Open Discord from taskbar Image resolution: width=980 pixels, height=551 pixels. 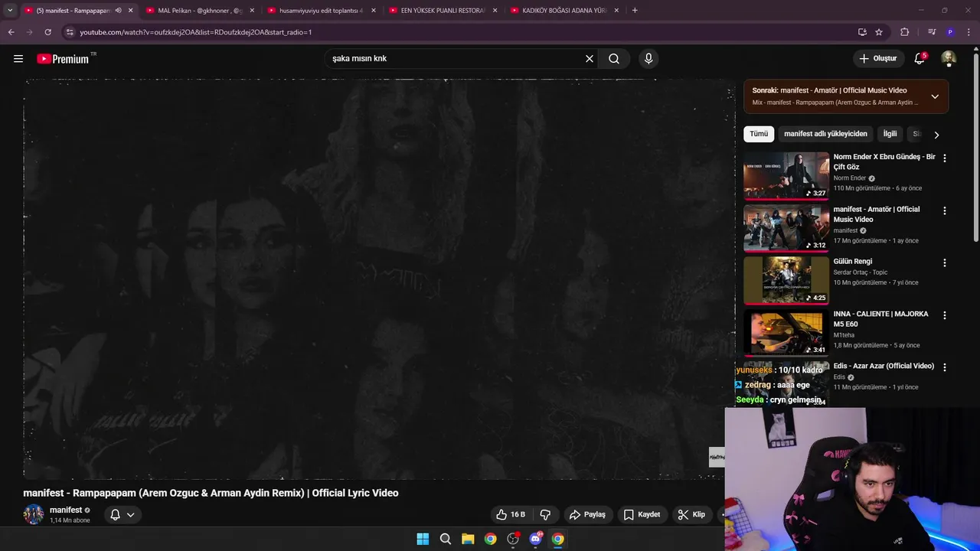[x=536, y=539]
